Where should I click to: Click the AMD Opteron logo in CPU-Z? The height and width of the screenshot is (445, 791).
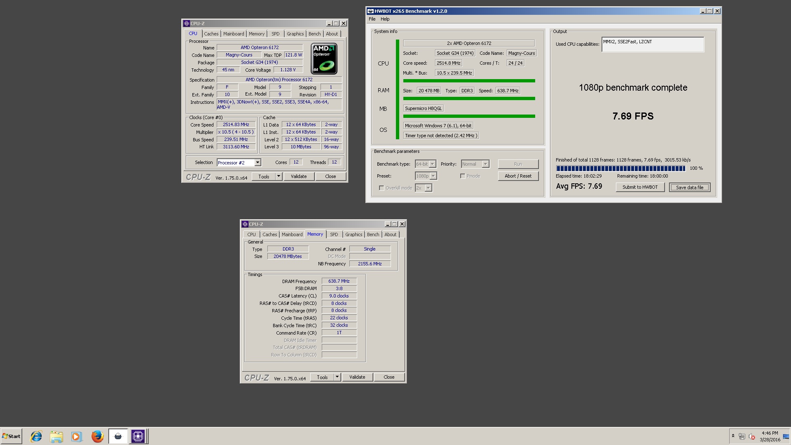click(x=324, y=59)
